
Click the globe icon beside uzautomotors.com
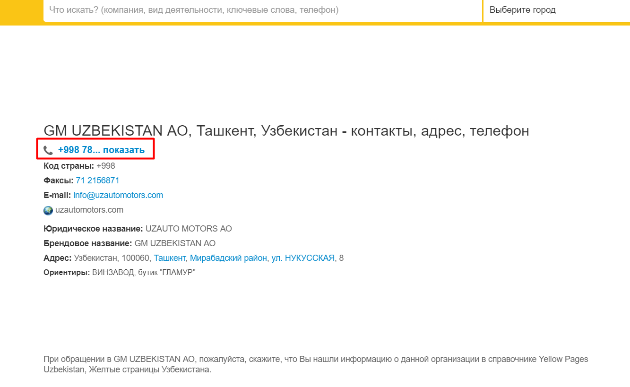(48, 210)
